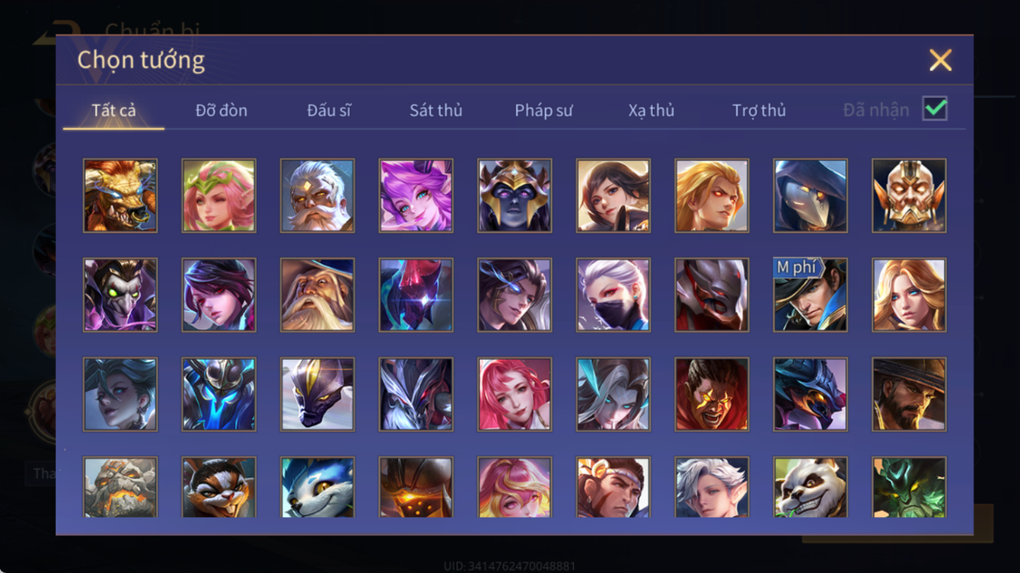This screenshot has height=573, width=1020.
Task: Toggle the 'Đã nhận' checkbox
Action: coord(934,109)
